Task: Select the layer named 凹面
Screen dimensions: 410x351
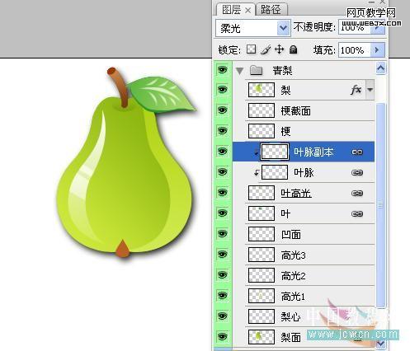Action: tap(291, 234)
